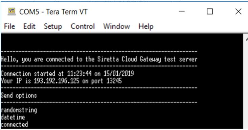This screenshot has height=130, width=248.
Task: Open the File menu
Action: pyautogui.click(x=9, y=26)
